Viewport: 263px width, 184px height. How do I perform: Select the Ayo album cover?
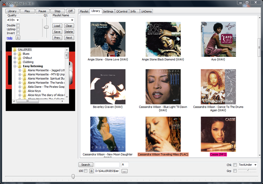218,39
